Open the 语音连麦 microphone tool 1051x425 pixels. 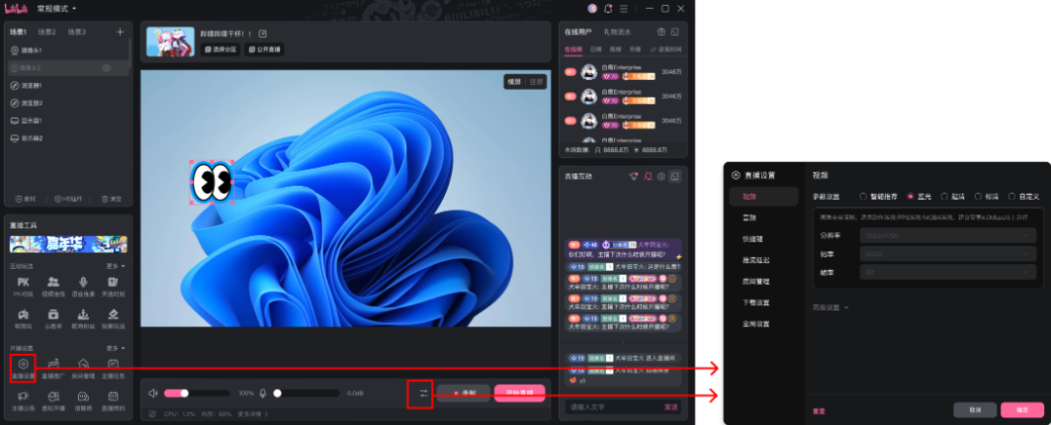pos(84,284)
